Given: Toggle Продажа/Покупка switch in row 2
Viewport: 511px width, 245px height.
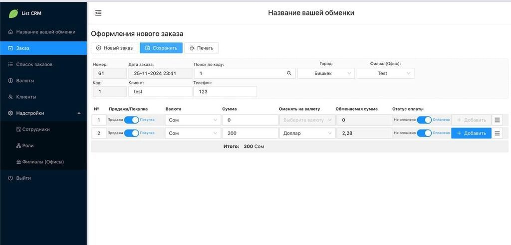Looking at the screenshot, I should tap(132, 133).
